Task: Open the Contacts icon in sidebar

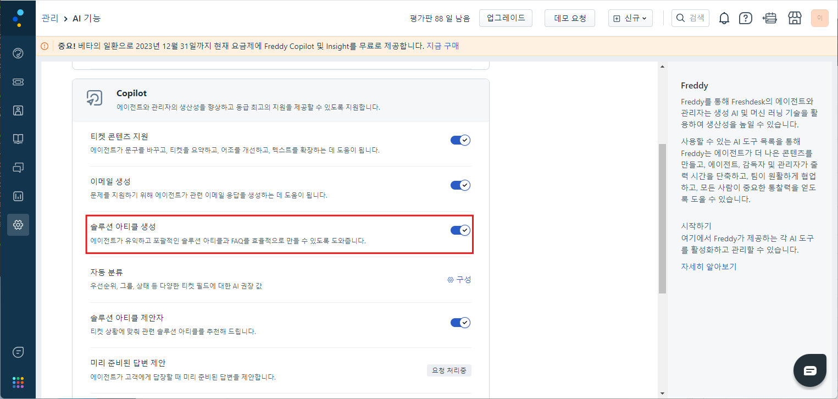Action: pyautogui.click(x=18, y=110)
